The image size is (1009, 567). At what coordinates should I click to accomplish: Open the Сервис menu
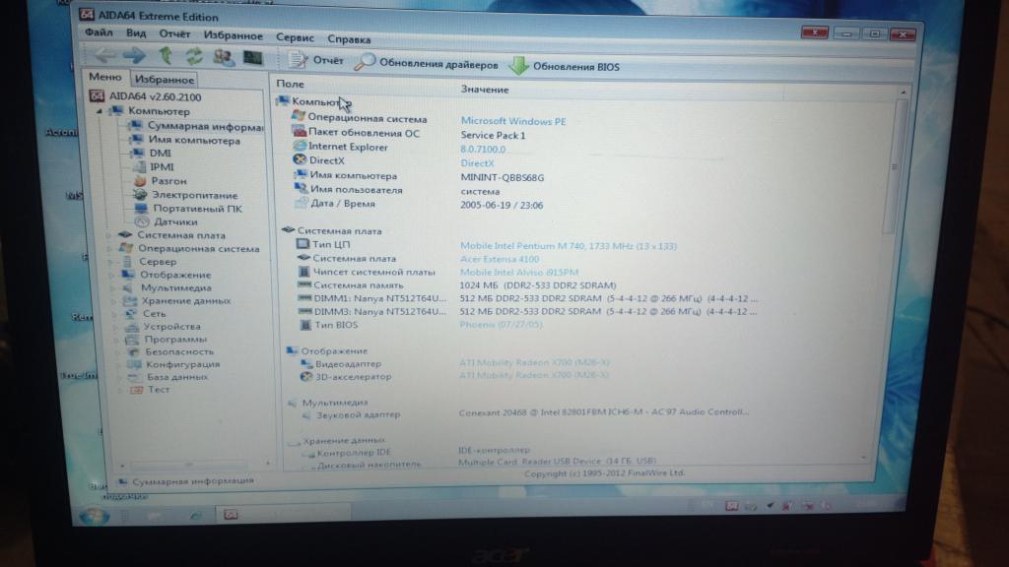[295, 39]
